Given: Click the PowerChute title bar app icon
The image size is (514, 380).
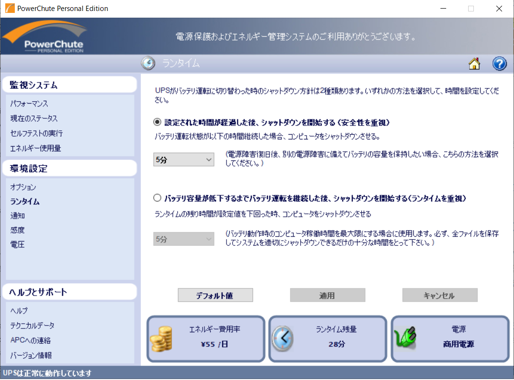Looking at the screenshot, I should [x=10, y=8].
